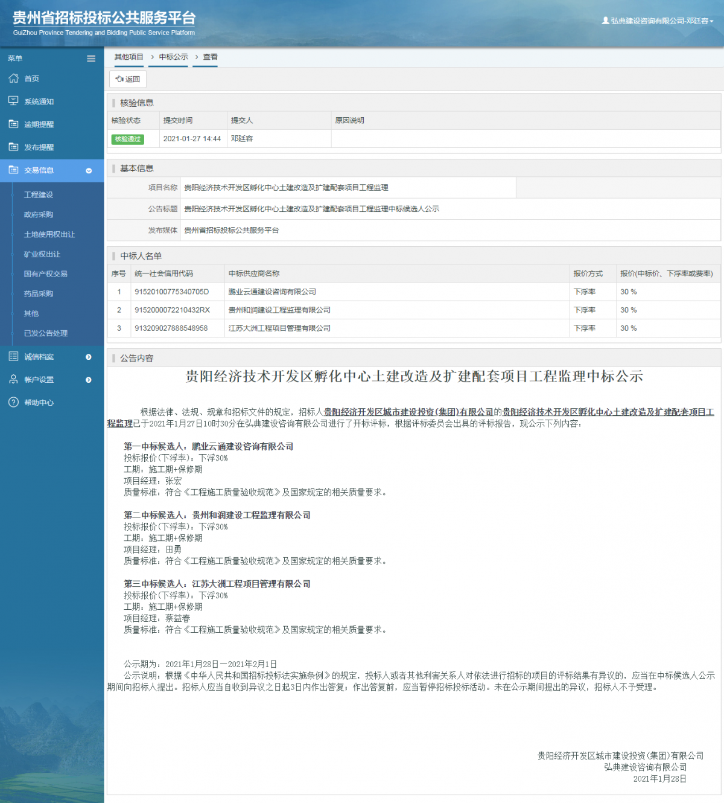The image size is (724, 803).
Task: Click the list icon beside 交易信息
Action: click(13, 170)
